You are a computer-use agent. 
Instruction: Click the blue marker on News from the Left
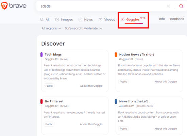tap(116, 101)
